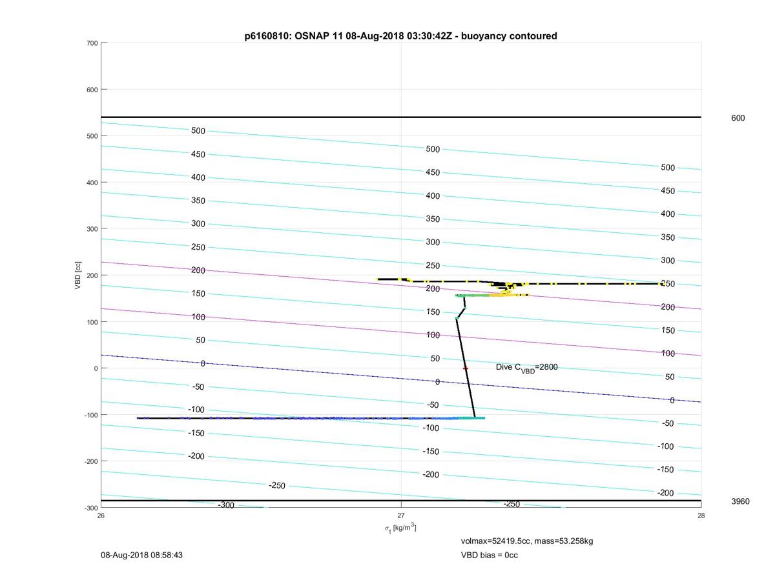Select x-axis tick label '28'
This screenshot has height=571, width=775.
701,516
